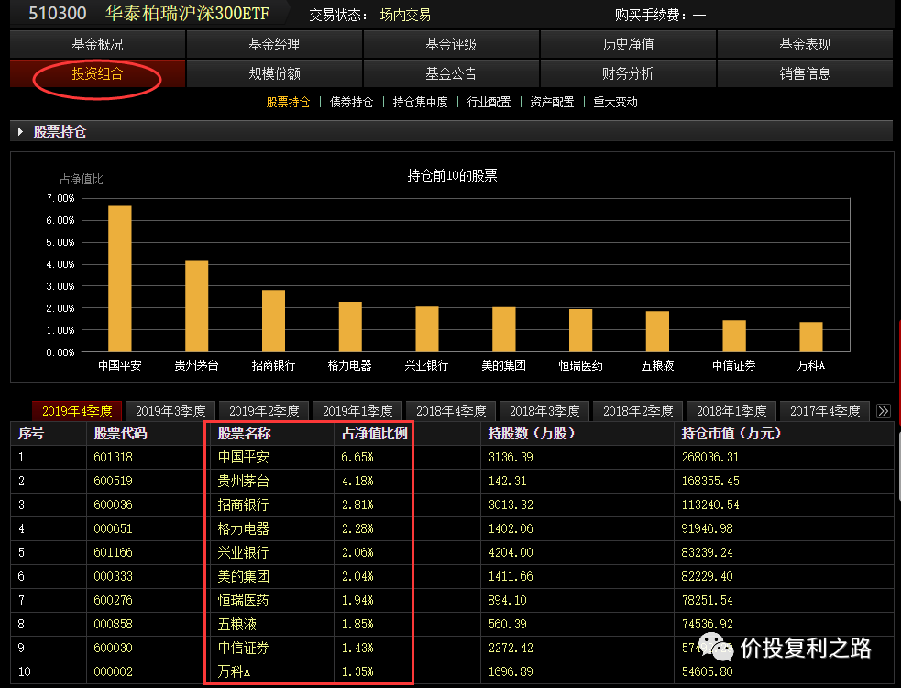Click the 中国平安 bar in the chart
This screenshot has height=688, width=901.
(x=119, y=279)
